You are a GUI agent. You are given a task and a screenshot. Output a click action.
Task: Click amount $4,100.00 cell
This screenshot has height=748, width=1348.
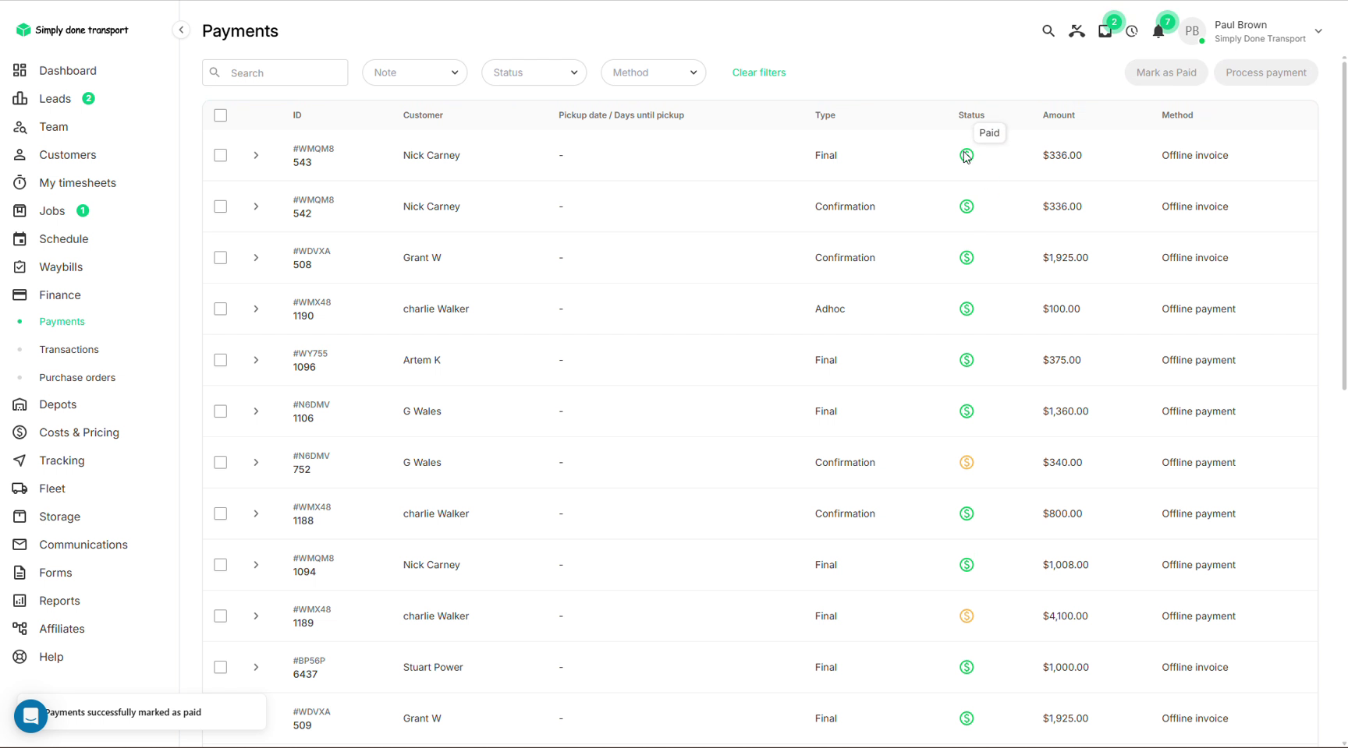[x=1066, y=616]
